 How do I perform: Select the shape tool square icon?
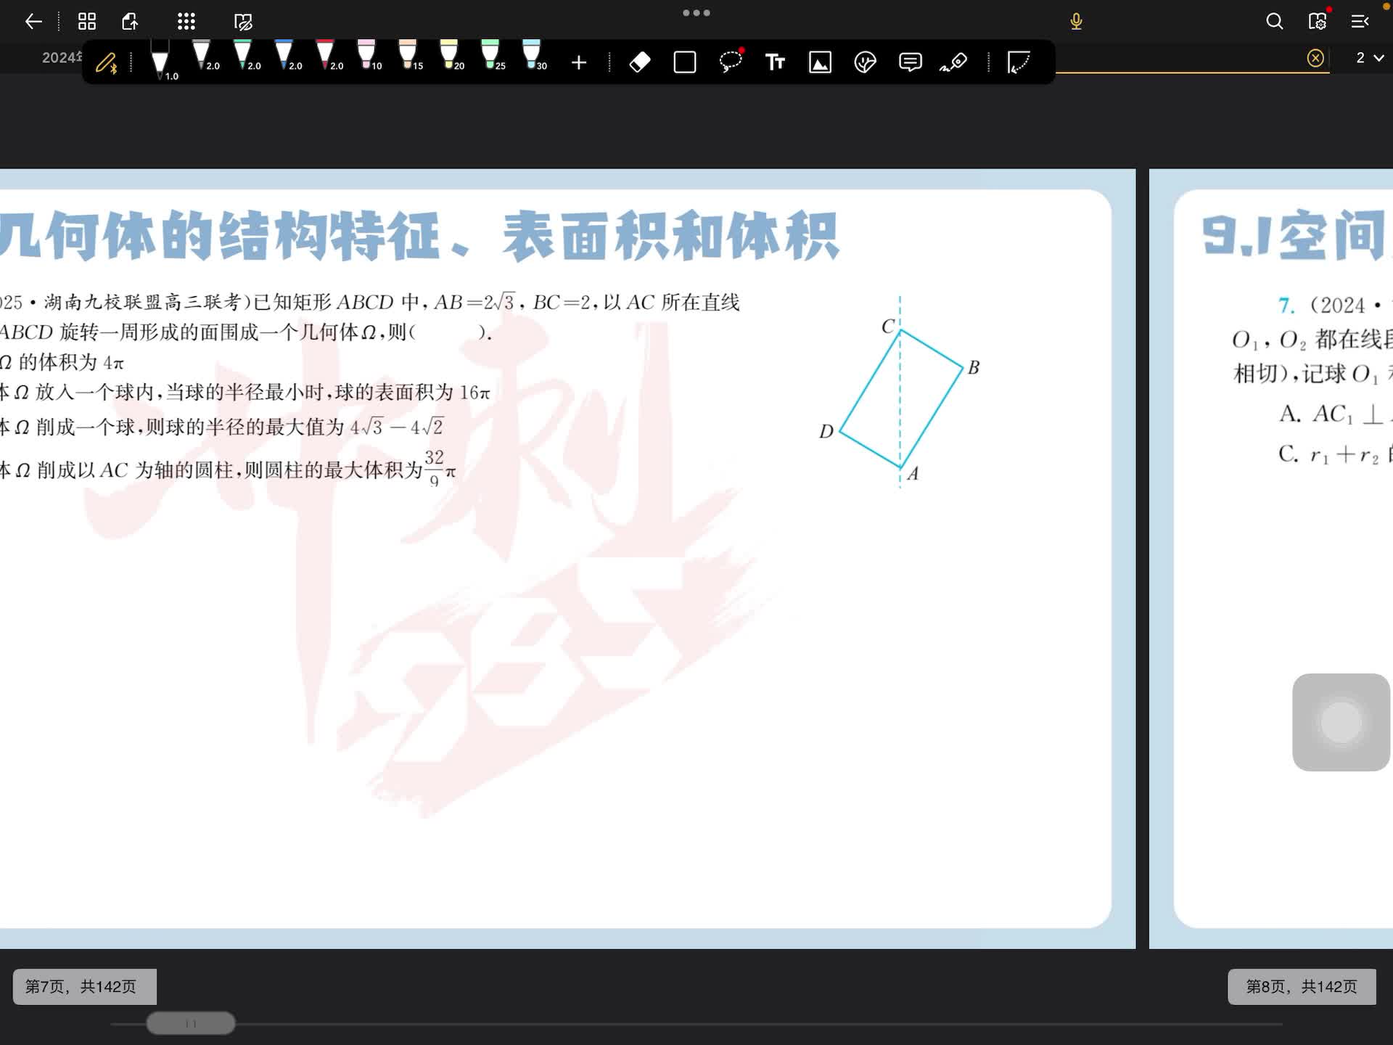click(684, 62)
